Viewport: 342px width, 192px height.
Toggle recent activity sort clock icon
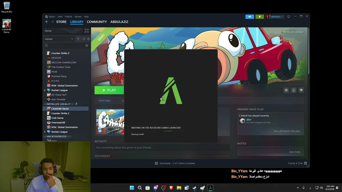(x=84, y=39)
